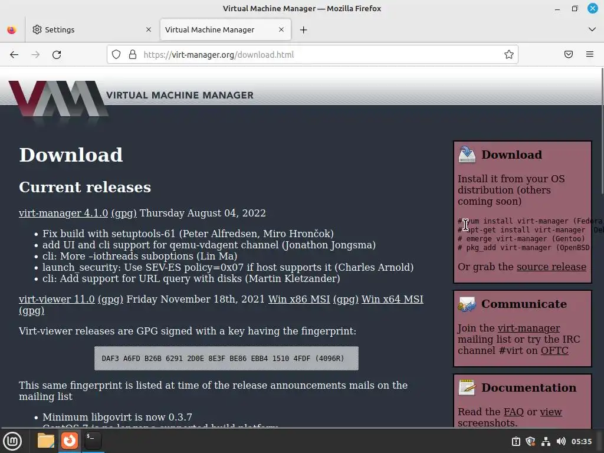
Task: Click the pkg_add virt-manager command line
Action: click(x=524, y=248)
